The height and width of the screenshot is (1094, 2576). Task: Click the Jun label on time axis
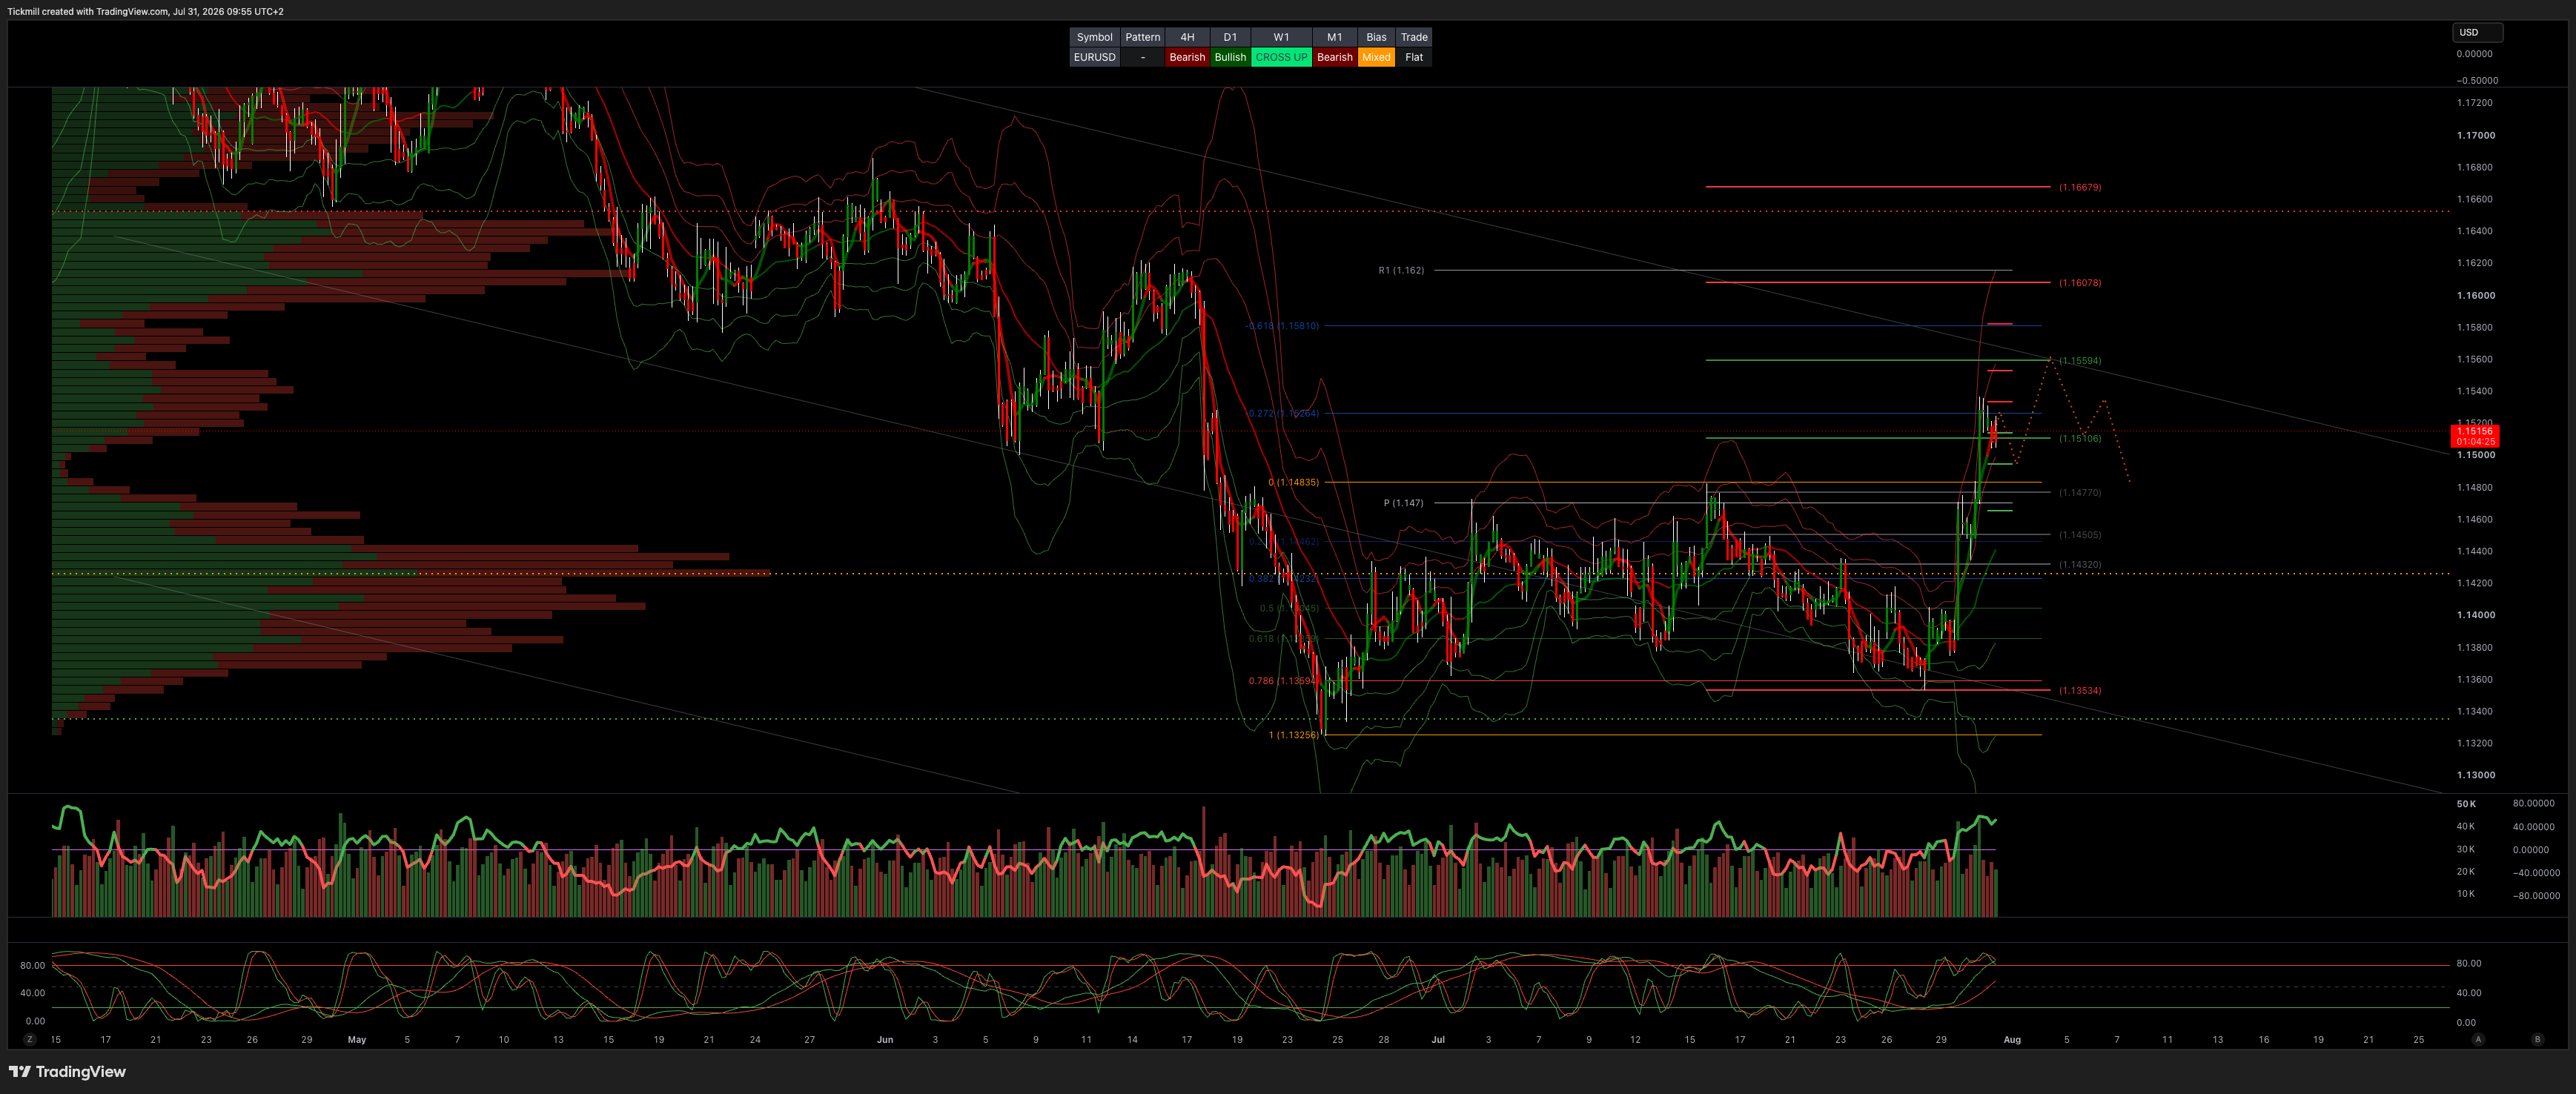pyautogui.click(x=885, y=1040)
